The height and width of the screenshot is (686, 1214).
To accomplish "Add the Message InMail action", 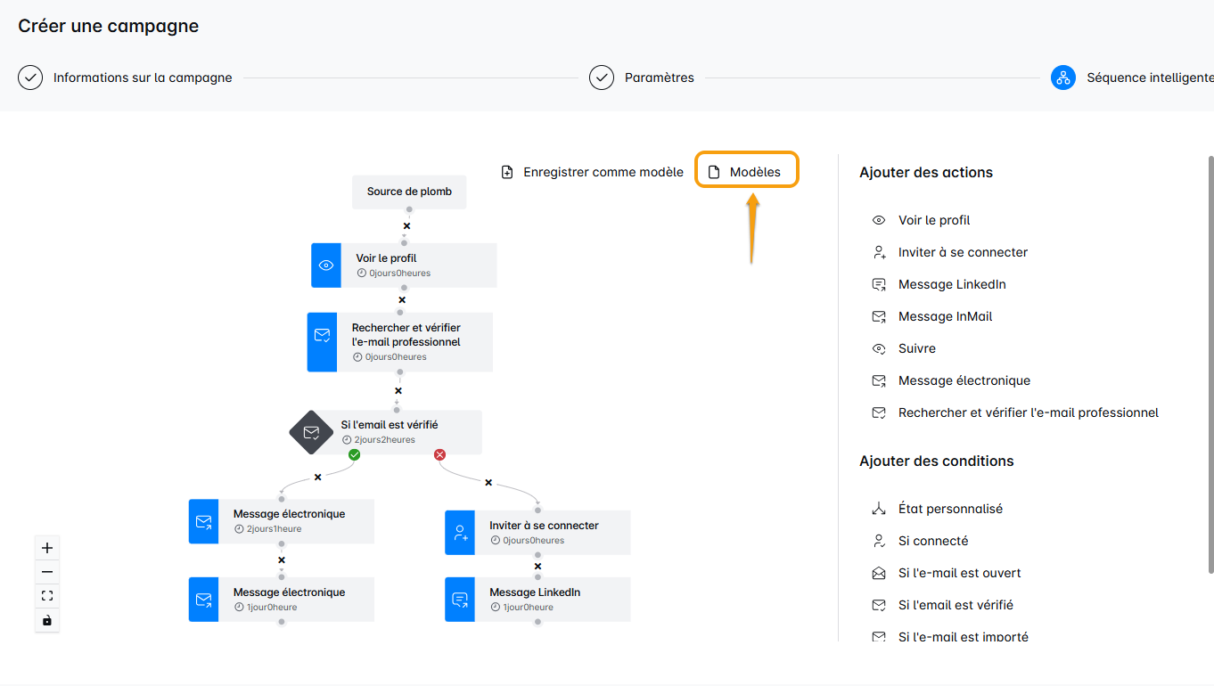I will pyautogui.click(x=945, y=316).
